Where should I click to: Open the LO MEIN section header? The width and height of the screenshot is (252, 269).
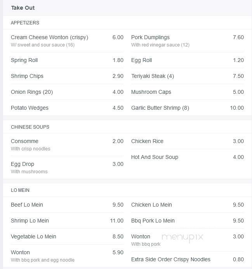coord(20,190)
